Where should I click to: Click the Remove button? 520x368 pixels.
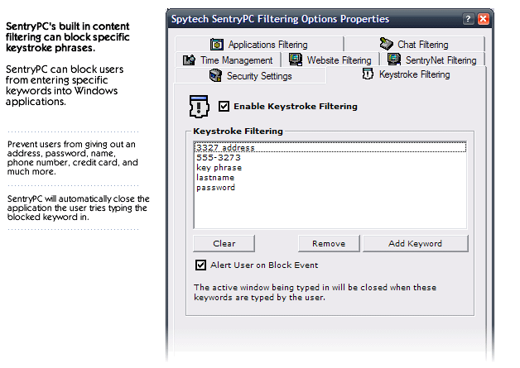pos(329,243)
